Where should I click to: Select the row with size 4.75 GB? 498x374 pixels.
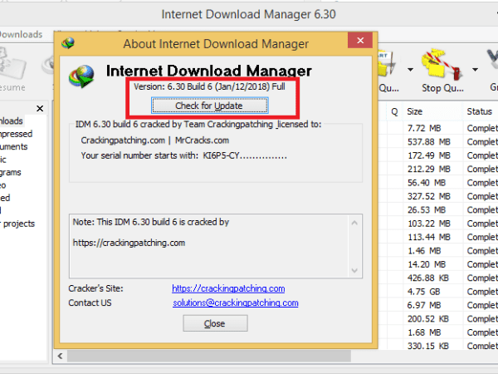point(438,292)
